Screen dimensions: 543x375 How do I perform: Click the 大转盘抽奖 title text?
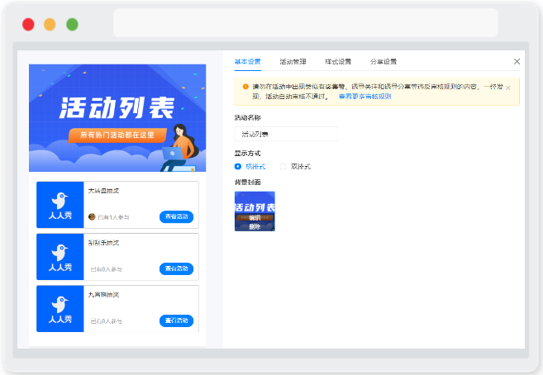[103, 191]
